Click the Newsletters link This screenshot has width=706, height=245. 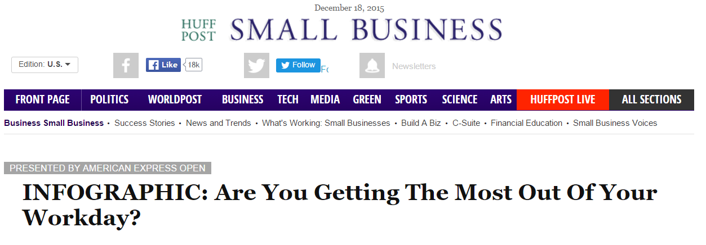tap(414, 66)
